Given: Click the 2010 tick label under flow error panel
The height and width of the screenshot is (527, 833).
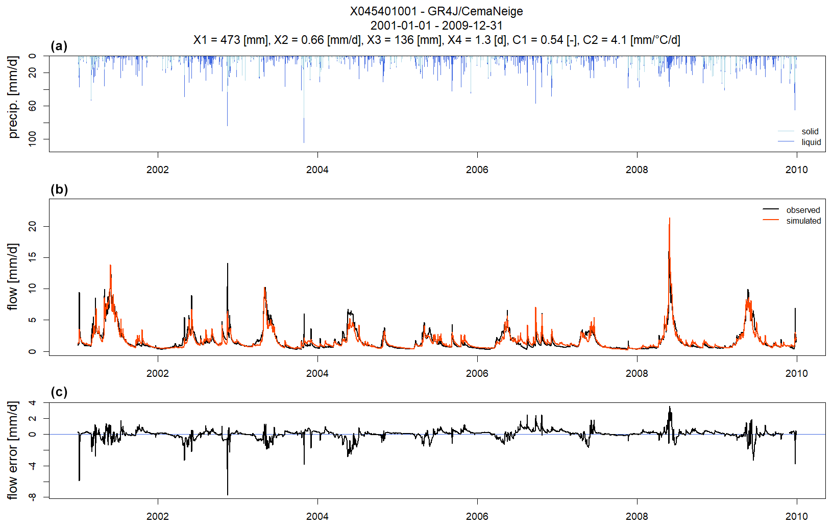Looking at the screenshot, I should [x=796, y=516].
